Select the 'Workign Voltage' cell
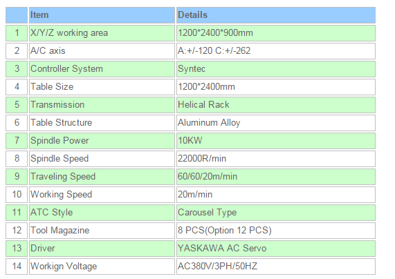The image size is (395, 279). click(x=102, y=267)
